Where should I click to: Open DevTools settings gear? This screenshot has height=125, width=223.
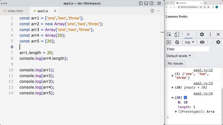coord(202,34)
